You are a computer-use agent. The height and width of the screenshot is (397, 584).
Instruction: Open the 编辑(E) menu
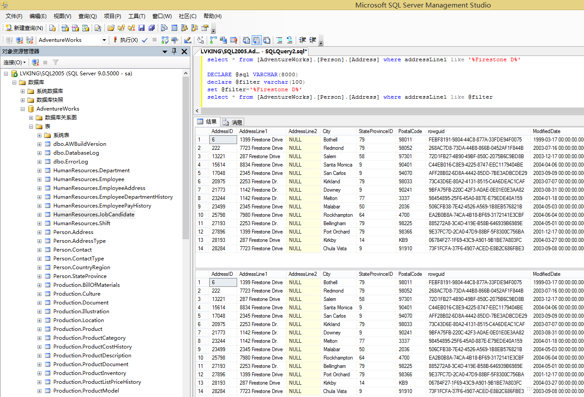pyautogui.click(x=38, y=16)
